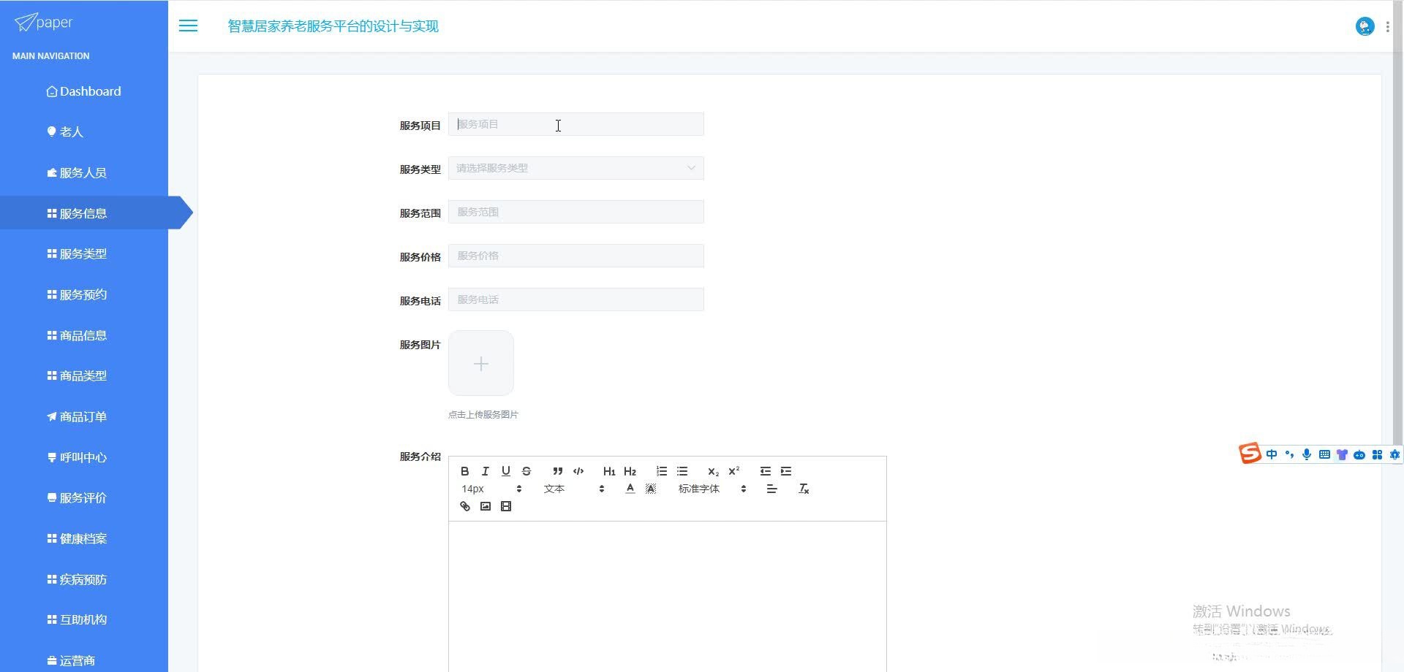Viewport: 1404px width, 672px height.
Task: Open the text color picker
Action: [x=630, y=489]
